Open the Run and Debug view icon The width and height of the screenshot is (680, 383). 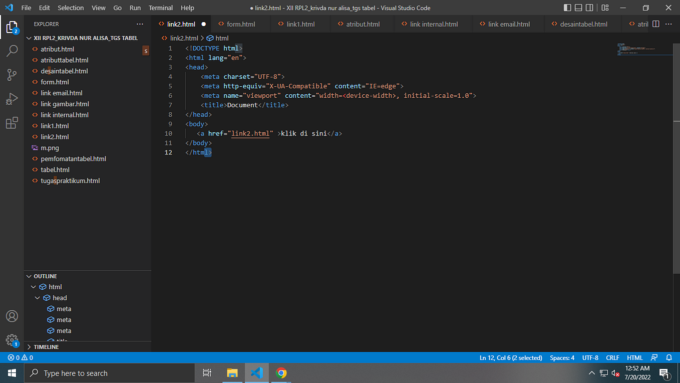pyautogui.click(x=12, y=99)
